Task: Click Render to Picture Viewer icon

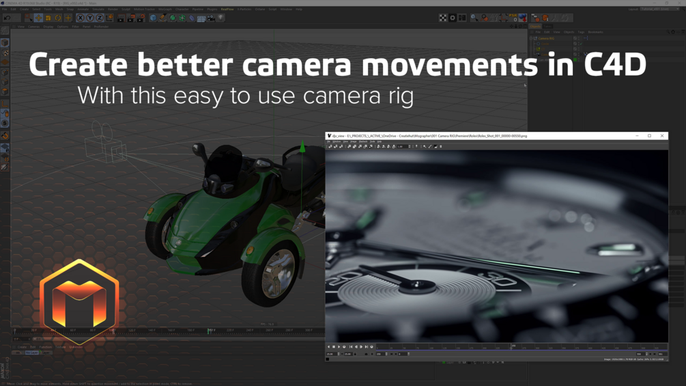Action: tap(131, 18)
